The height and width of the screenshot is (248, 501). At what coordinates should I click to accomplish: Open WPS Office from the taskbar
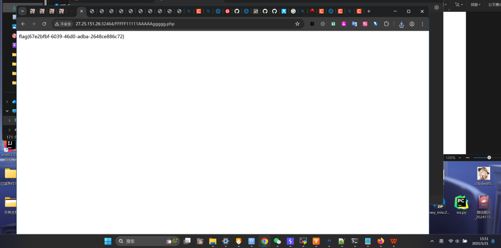click(393, 241)
